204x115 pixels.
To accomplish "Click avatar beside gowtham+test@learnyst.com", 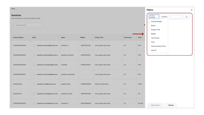I will (34, 84).
